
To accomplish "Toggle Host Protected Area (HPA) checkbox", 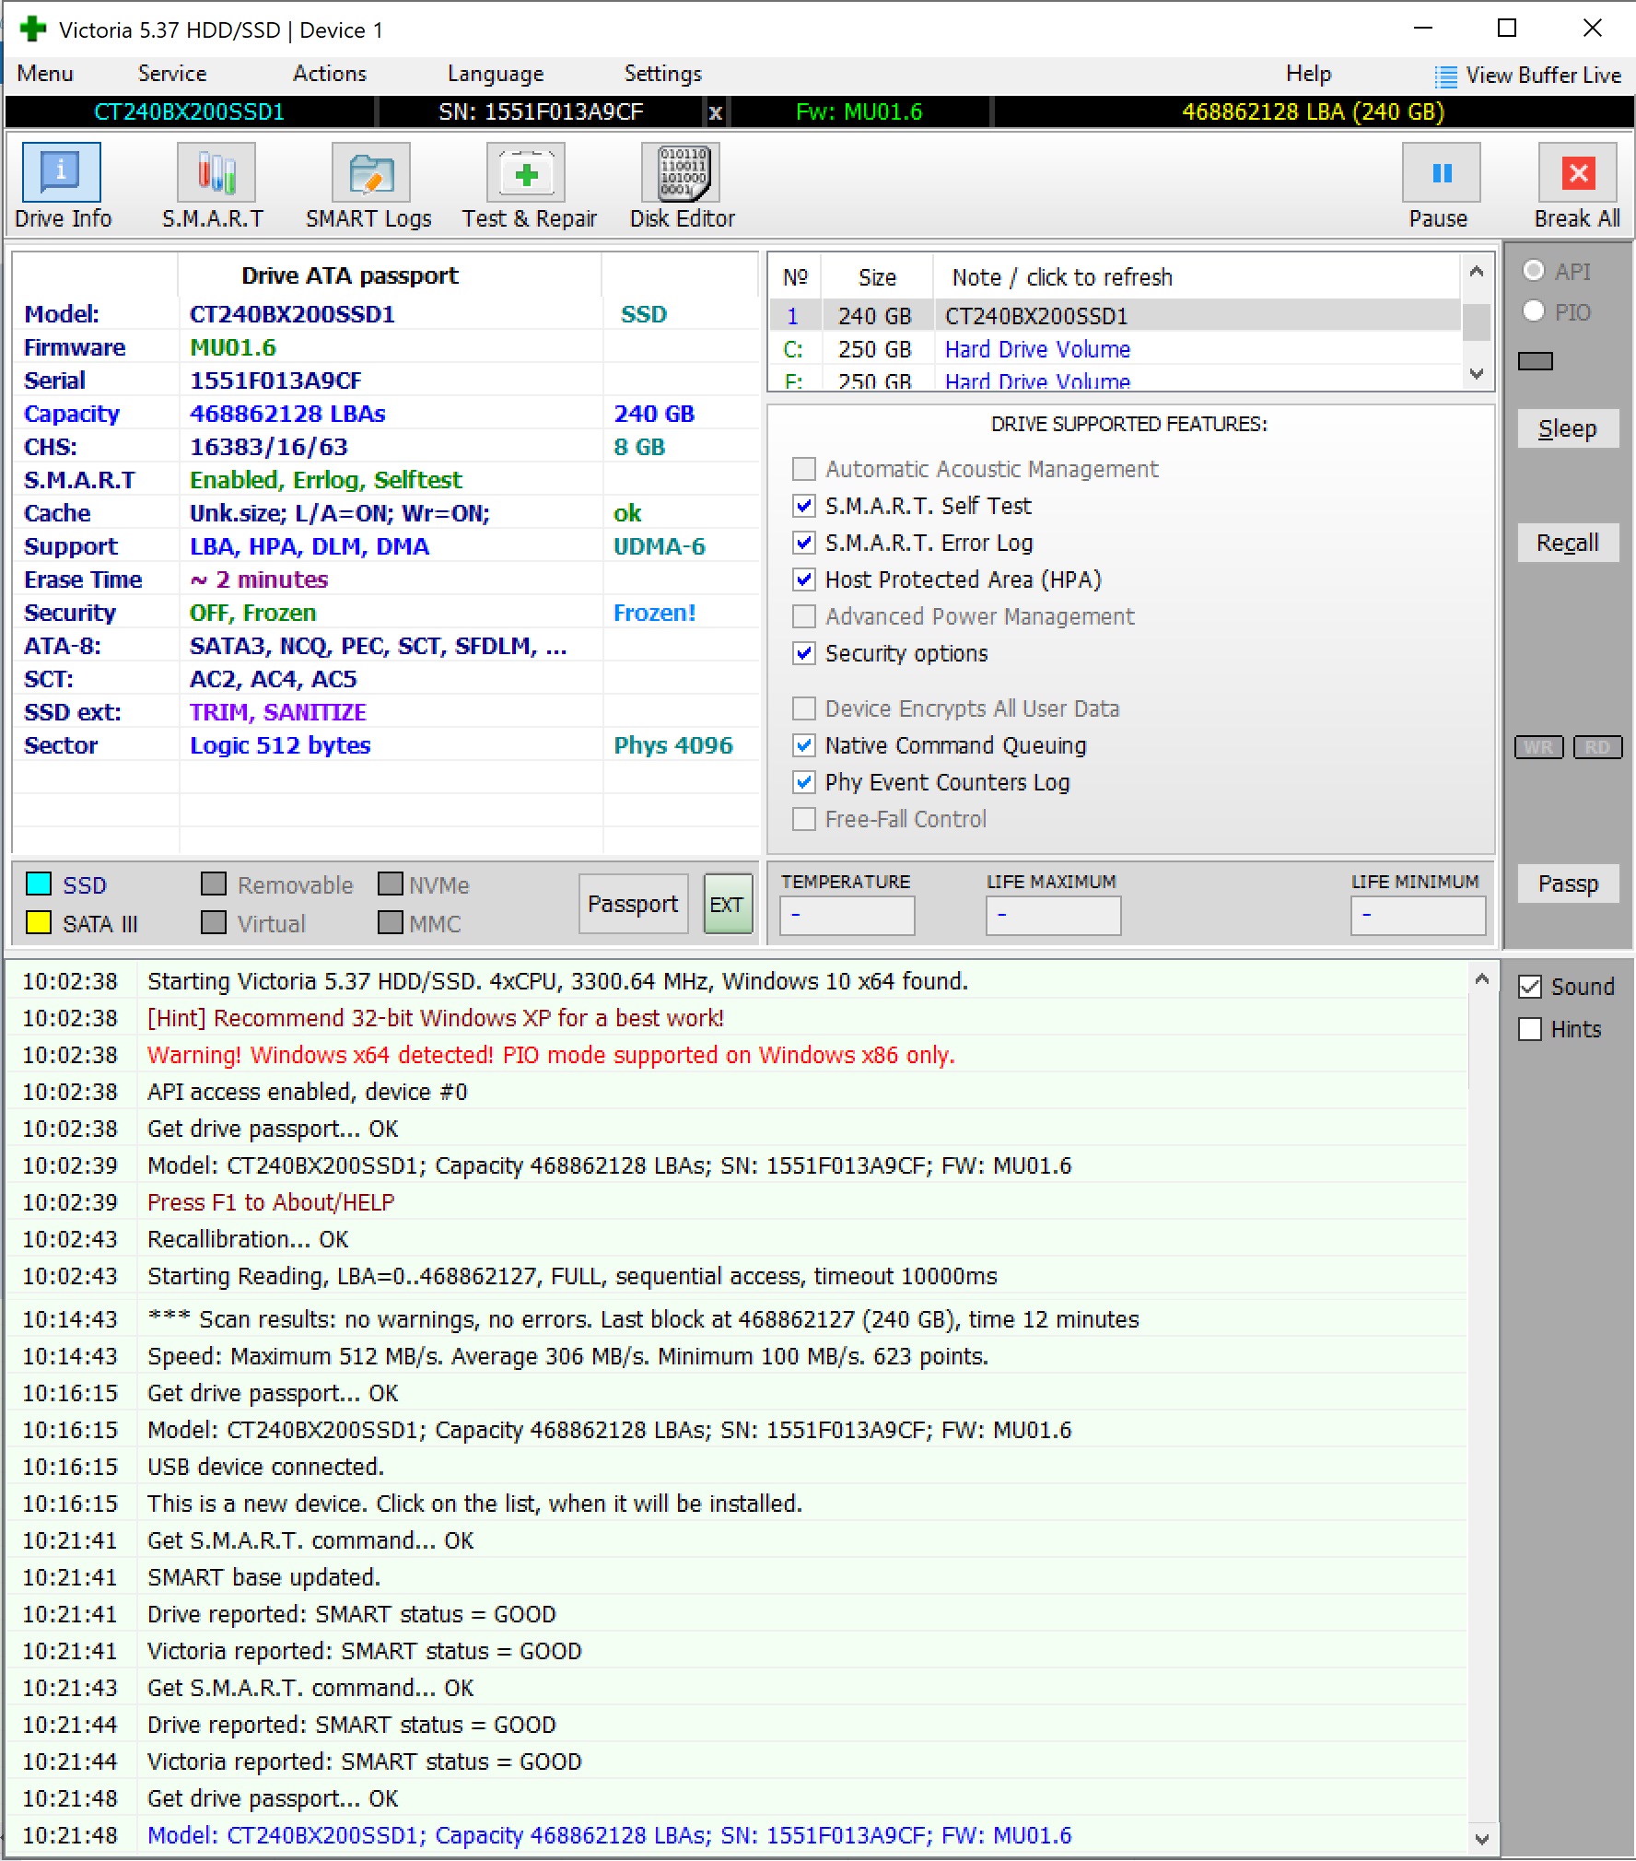I will pos(804,579).
